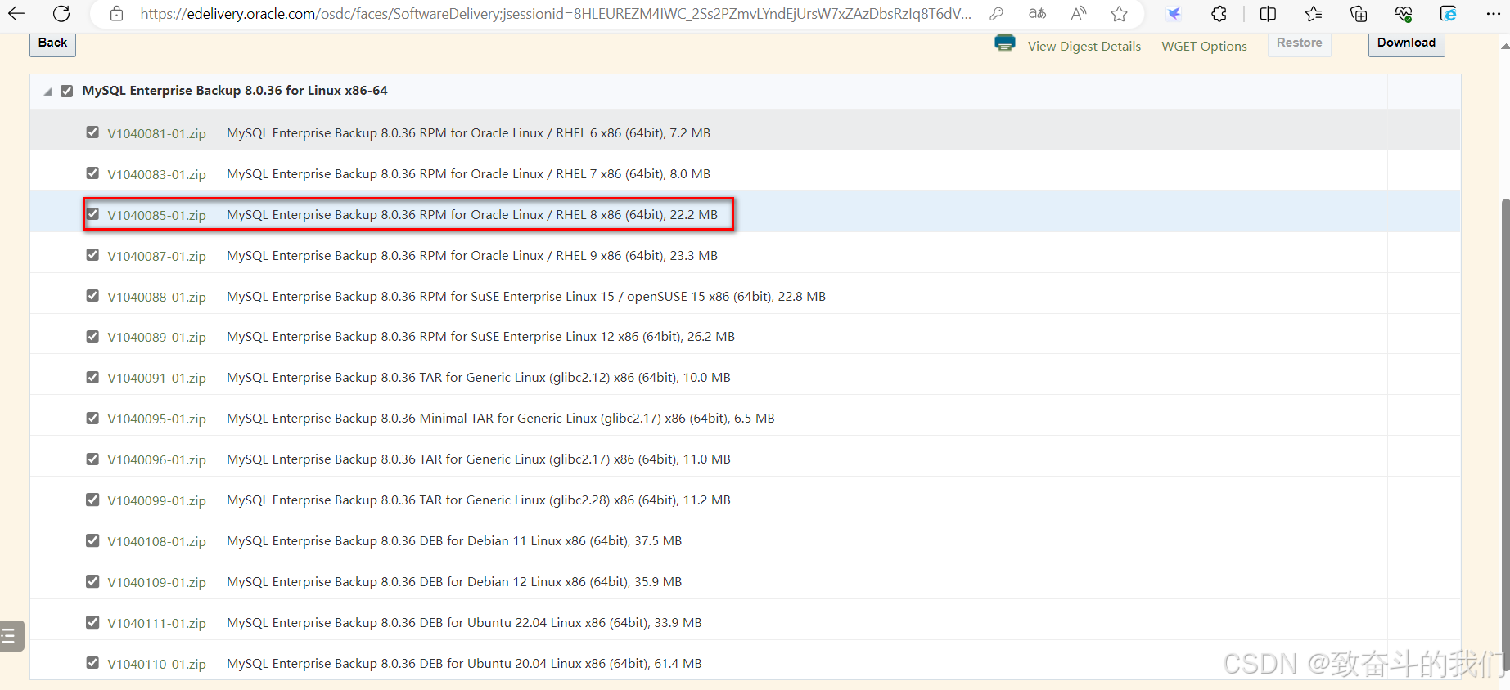Collapse MySQL Enterprise Backup 8.0.36 group
Viewport: 1510px width, 690px height.
[47, 92]
